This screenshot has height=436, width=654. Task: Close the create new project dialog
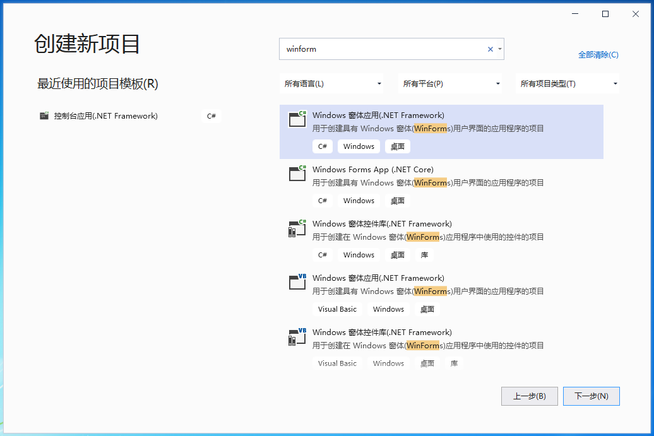point(636,14)
